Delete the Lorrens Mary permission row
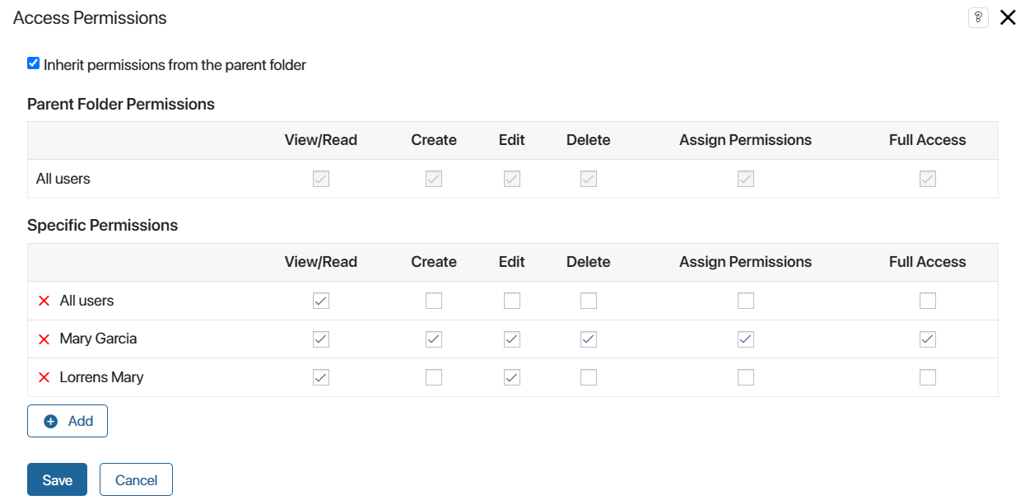 [x=44, y=378]
